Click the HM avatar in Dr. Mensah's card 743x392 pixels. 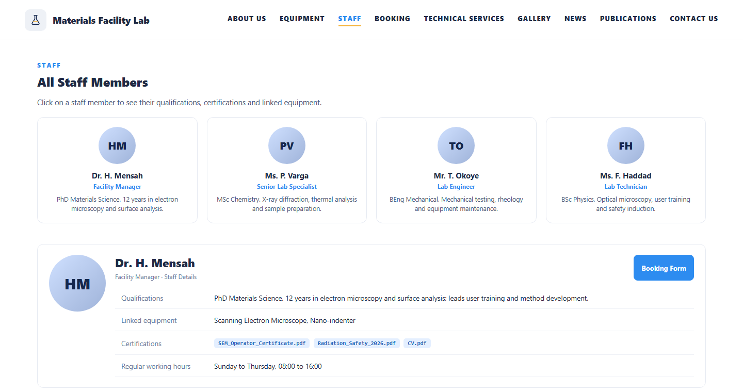pyautogui.click(x=117, y=145)
